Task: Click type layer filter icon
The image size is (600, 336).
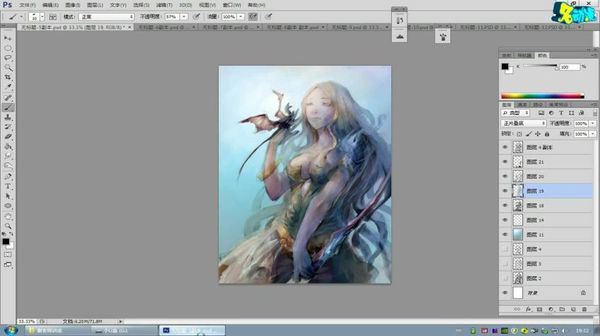Action: [x=561, y=113]
